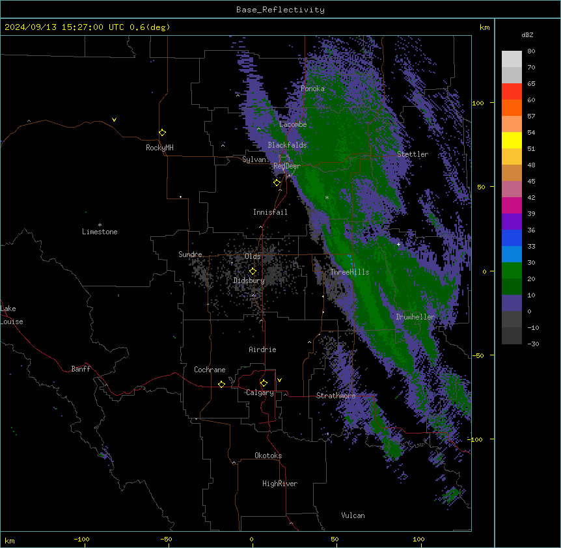The height and width of the screenshot is (548, 561).
Task: Pick the blue 33-36 dBZ legend swatch
Action: [512, 238]
